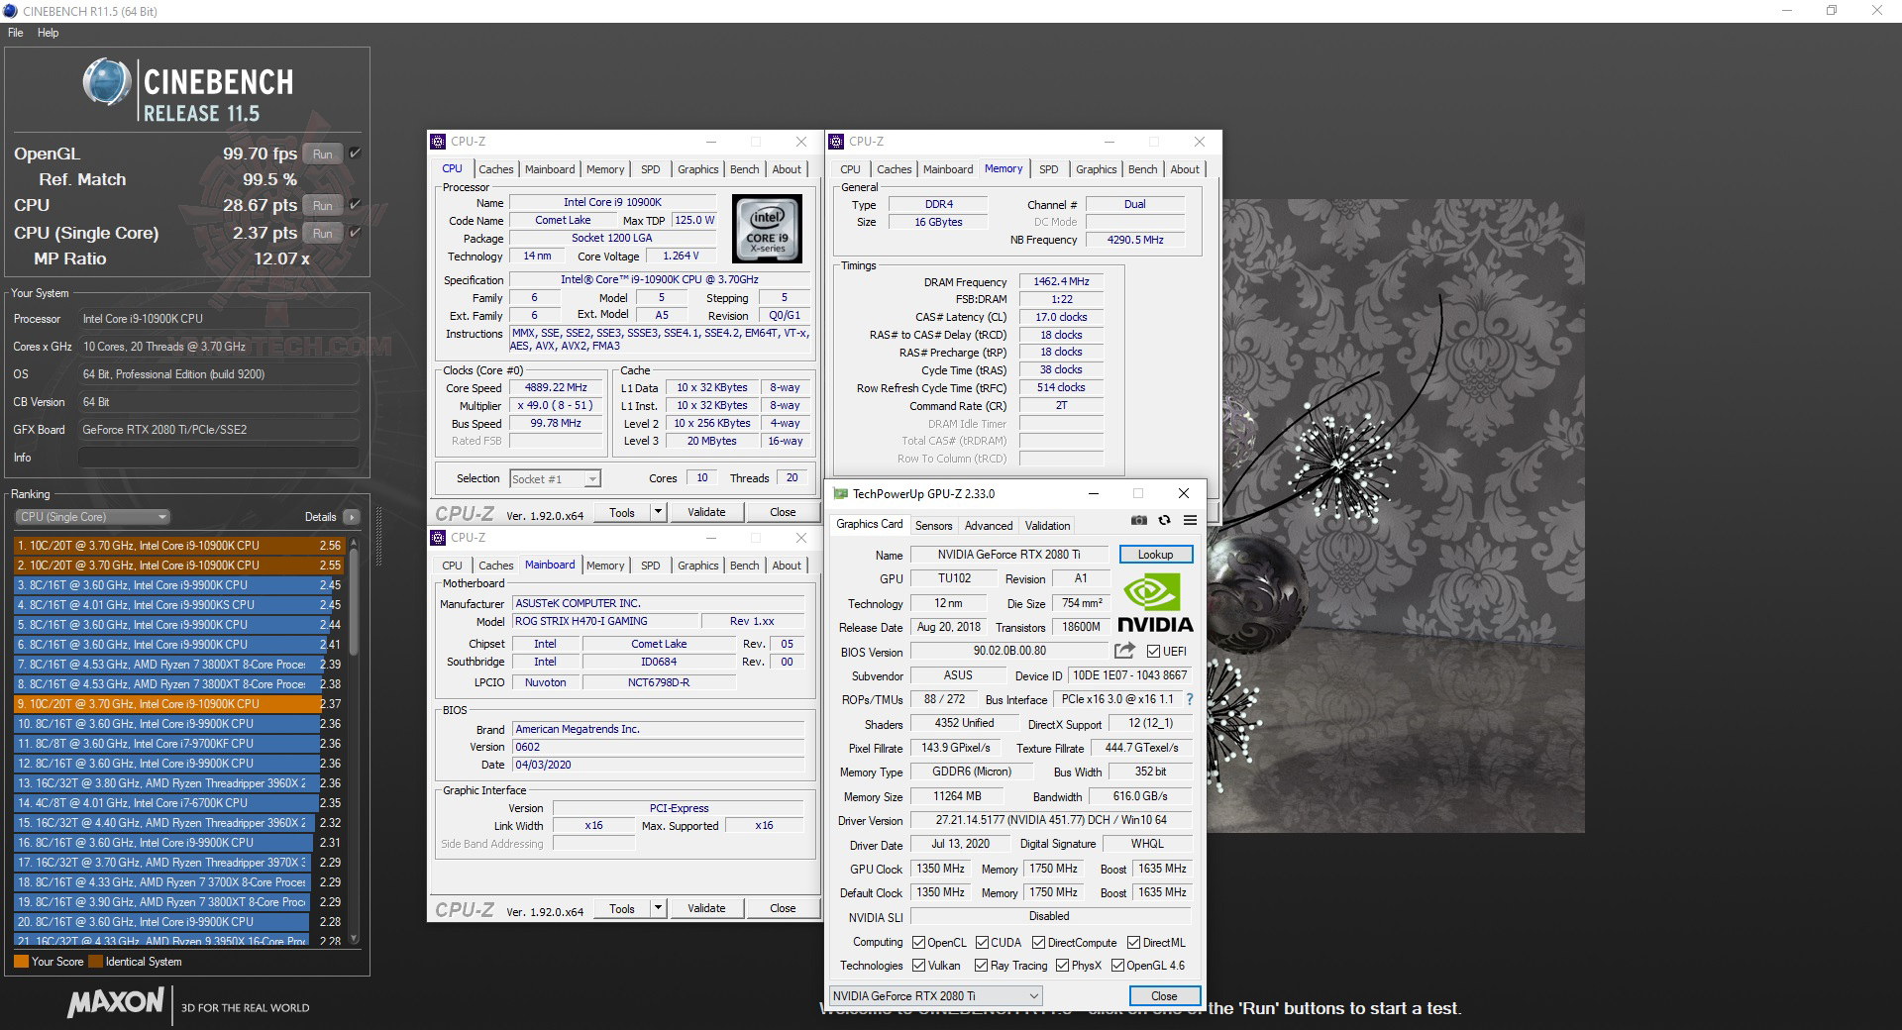Open the Socket #1 selection dropdown
The width and height of the screenshot is (1902, 1030).
(590, 478)
